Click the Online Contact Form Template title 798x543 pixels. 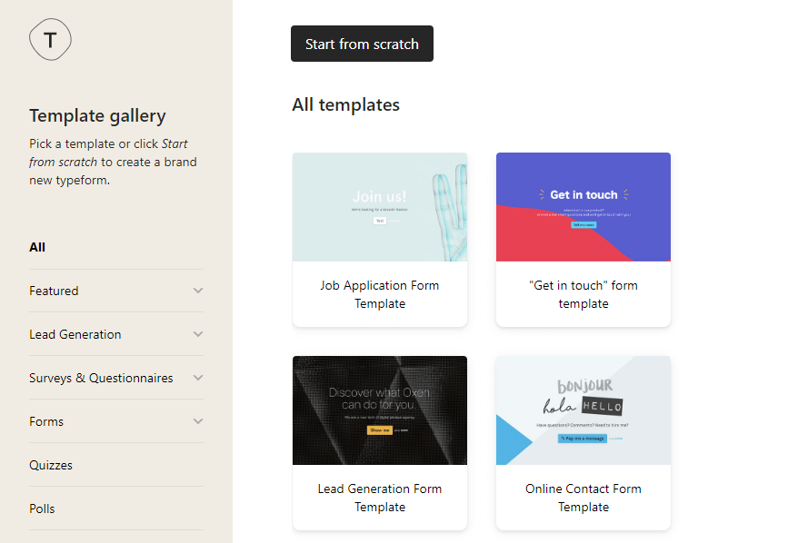point(583,498)
